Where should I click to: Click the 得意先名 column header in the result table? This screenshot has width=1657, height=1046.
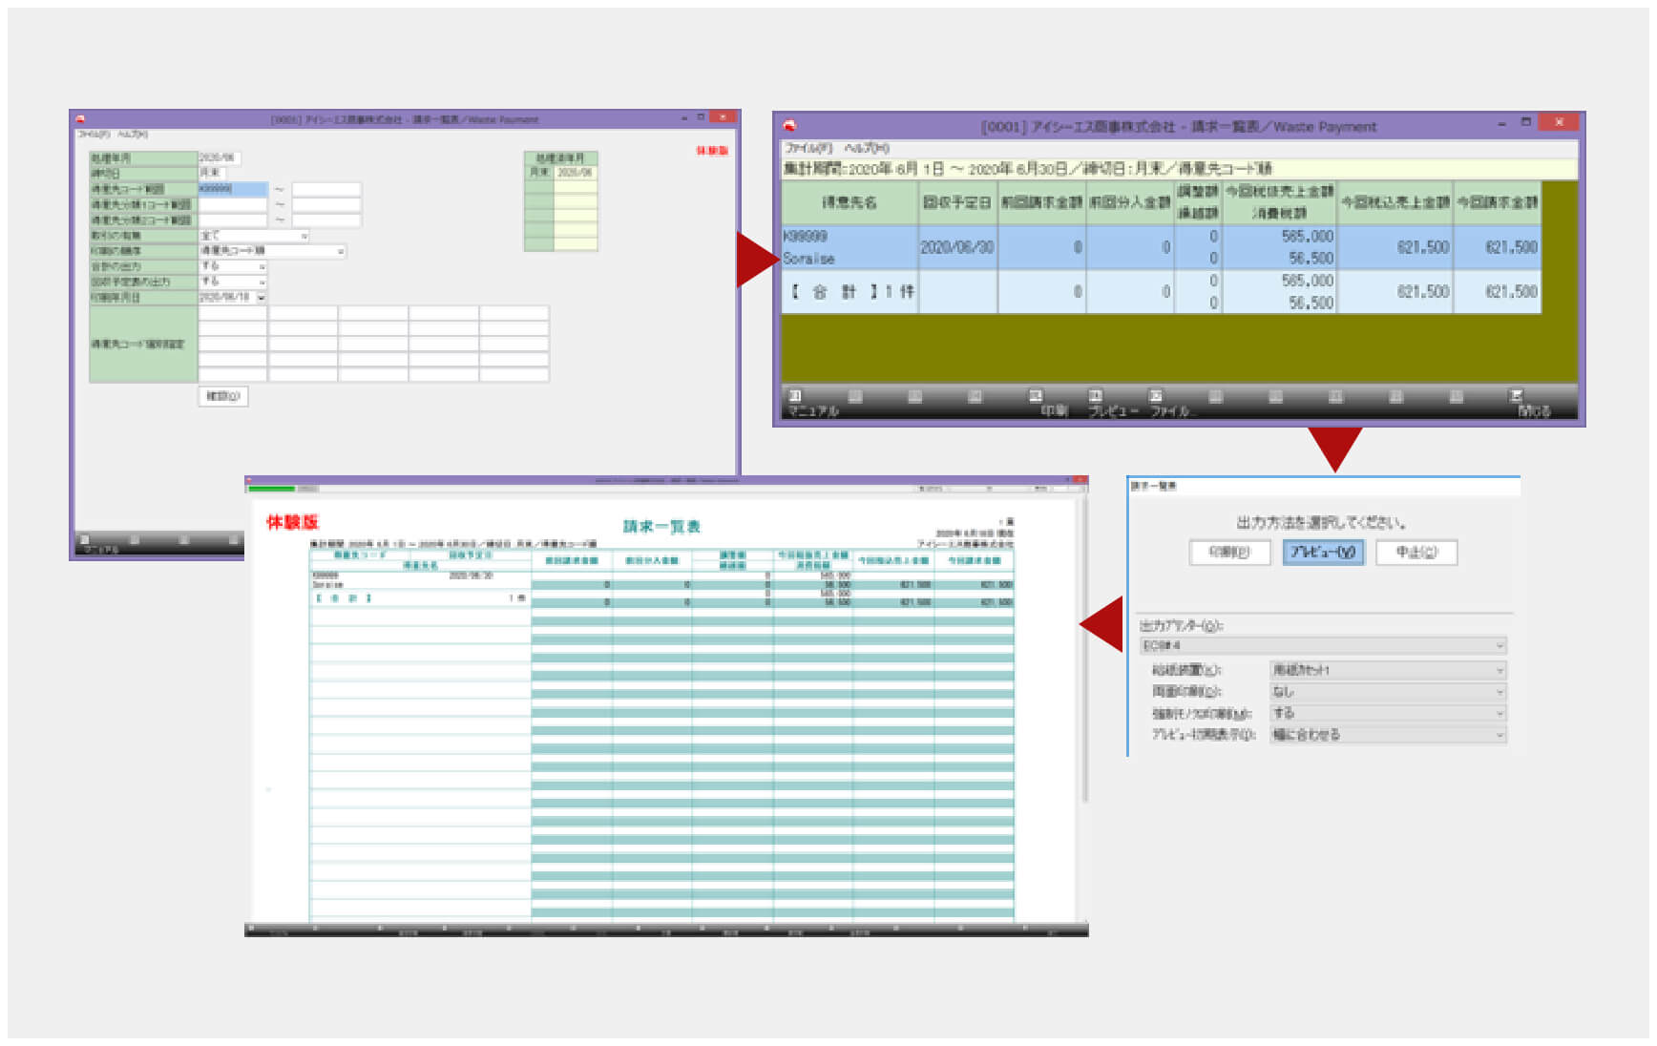849,202
